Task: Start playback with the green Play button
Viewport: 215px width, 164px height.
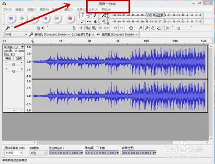Action: tap(22, 19)
